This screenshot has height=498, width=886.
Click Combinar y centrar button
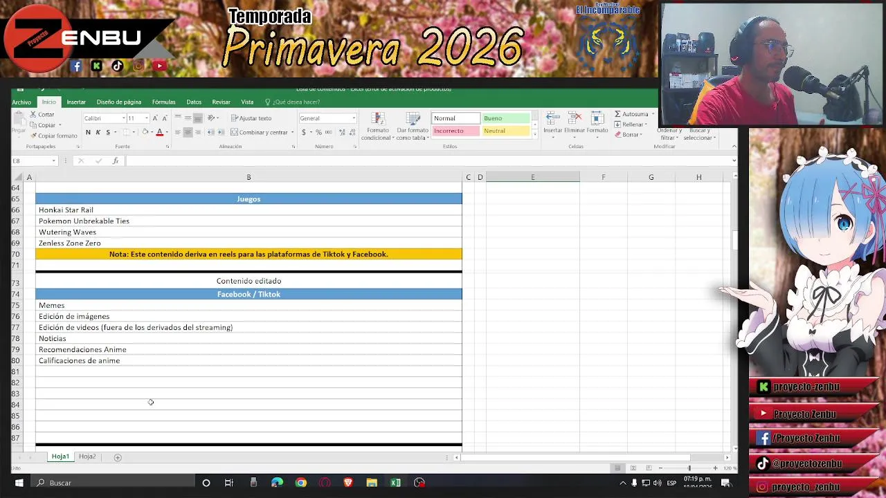tap(259, 132)
